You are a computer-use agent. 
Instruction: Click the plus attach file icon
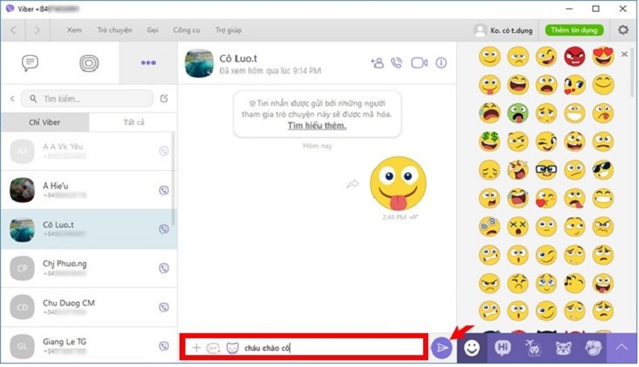coord(196,347)
